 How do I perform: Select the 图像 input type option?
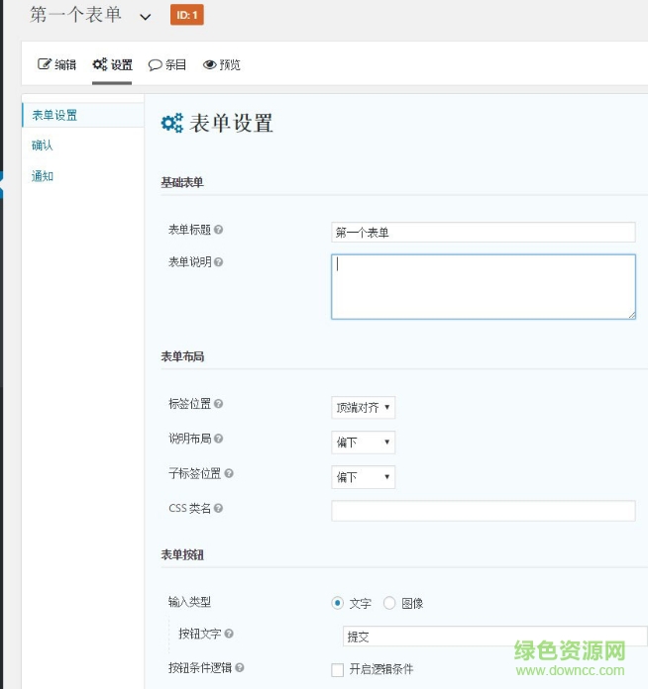point(389,603)
